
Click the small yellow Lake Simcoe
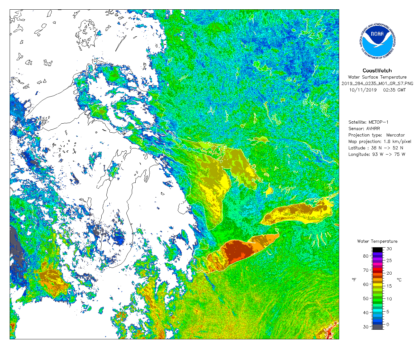pyautogui.click(x=269, y=191)
